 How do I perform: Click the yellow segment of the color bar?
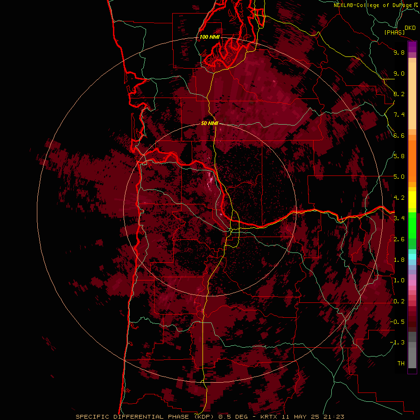(x=412, y=200)
